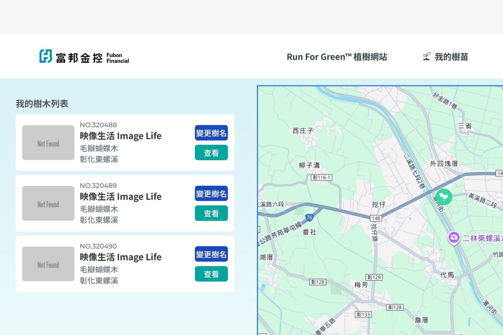Click the NO.320490 tree number text
Viewport: 503px width, 335px height.
98,246
